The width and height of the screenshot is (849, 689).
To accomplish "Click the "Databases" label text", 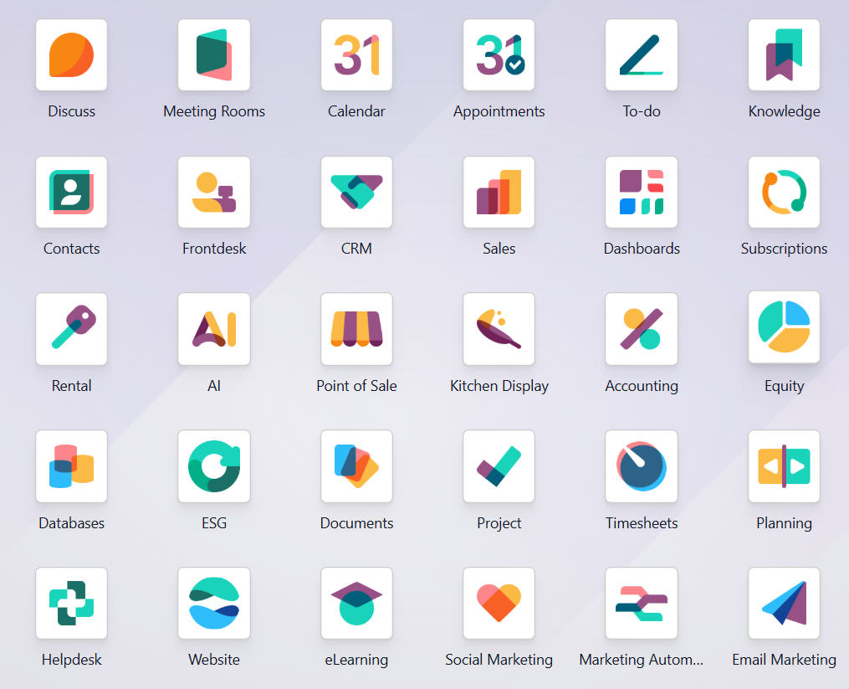I will coord(71,522).
